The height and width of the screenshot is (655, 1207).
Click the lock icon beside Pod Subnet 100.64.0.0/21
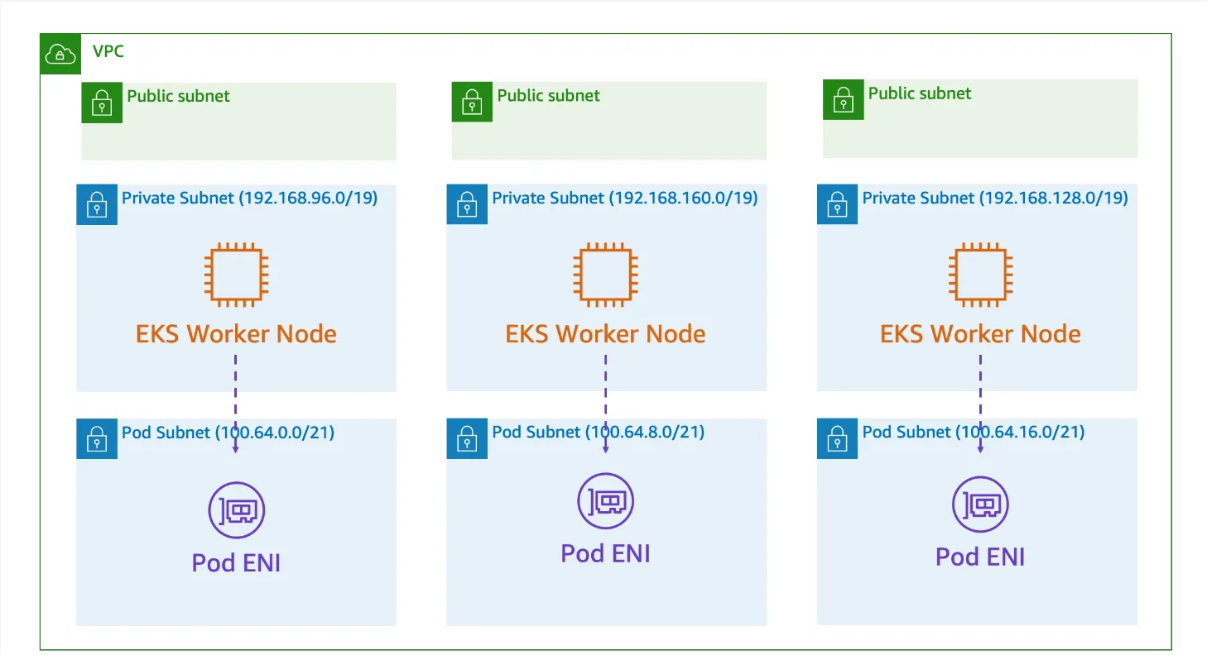97,438
